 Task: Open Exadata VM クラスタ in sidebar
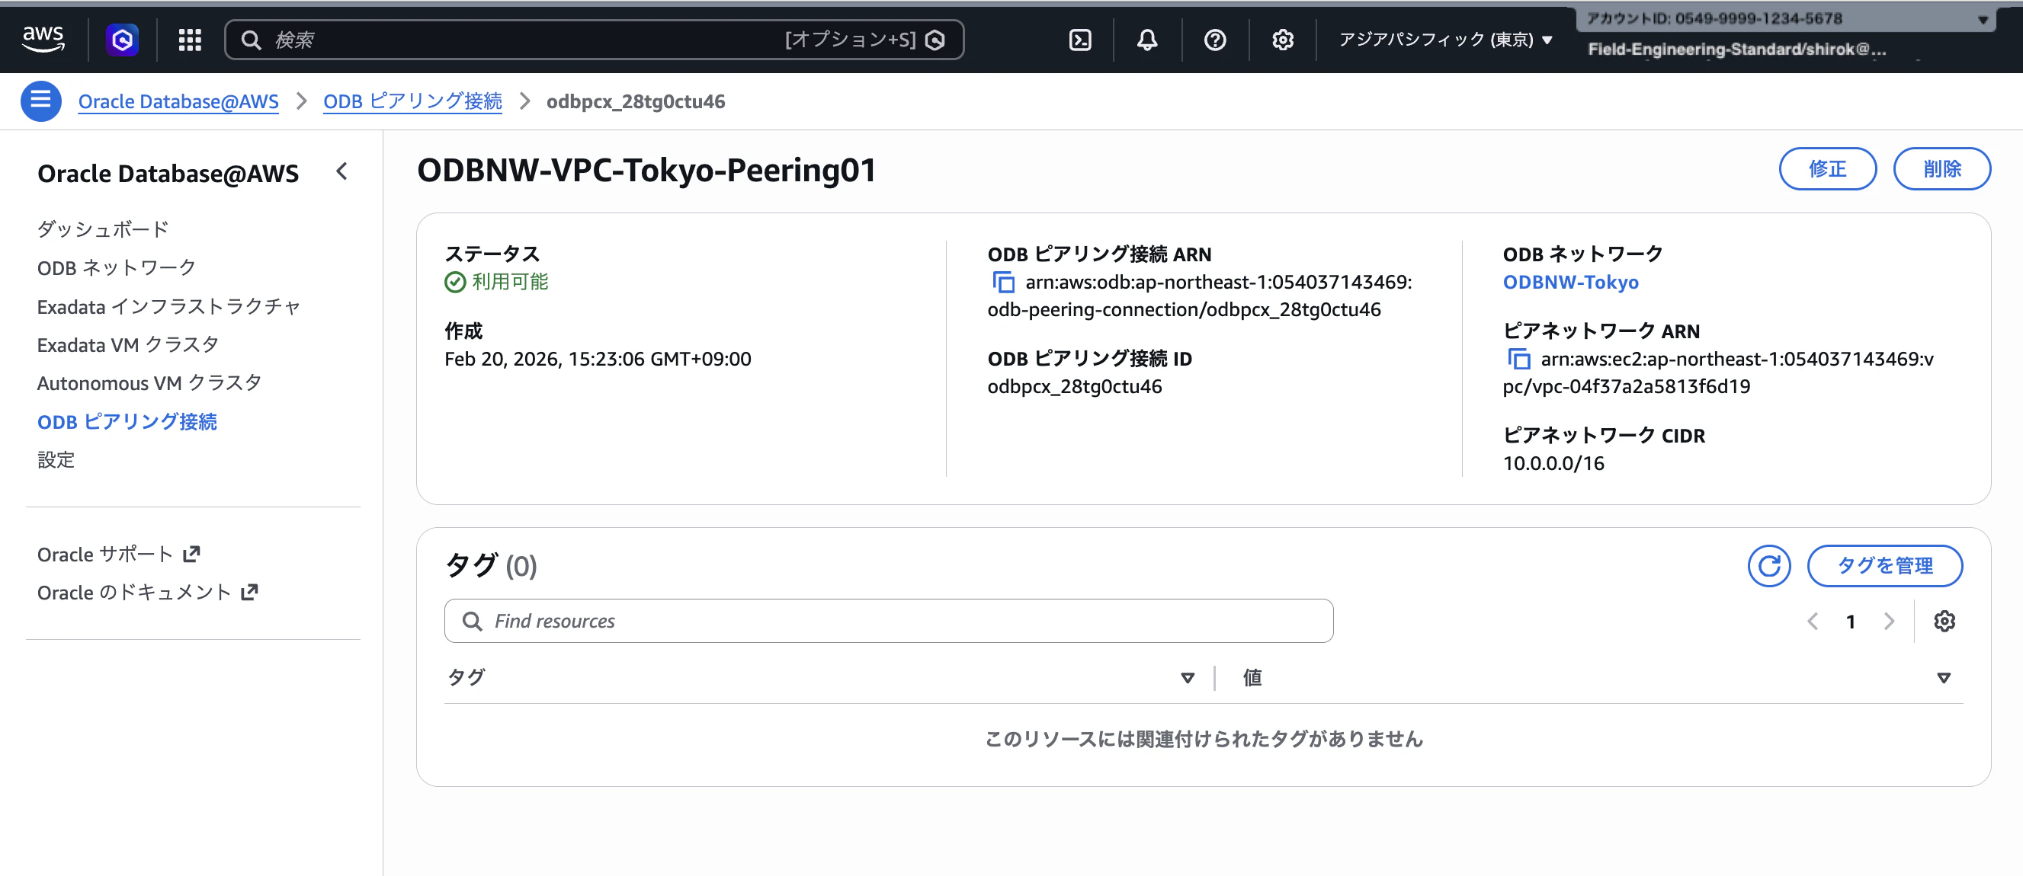[128, 344]
